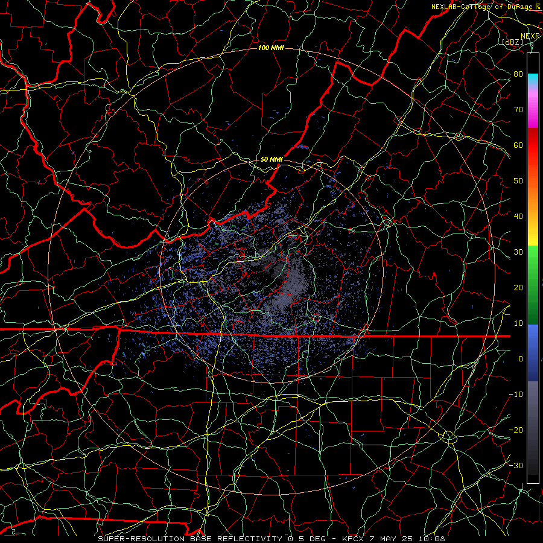This screenshot has width=543, height=543.
Task: Click the 80 value on dBZ scale
Action: [518, 74]
